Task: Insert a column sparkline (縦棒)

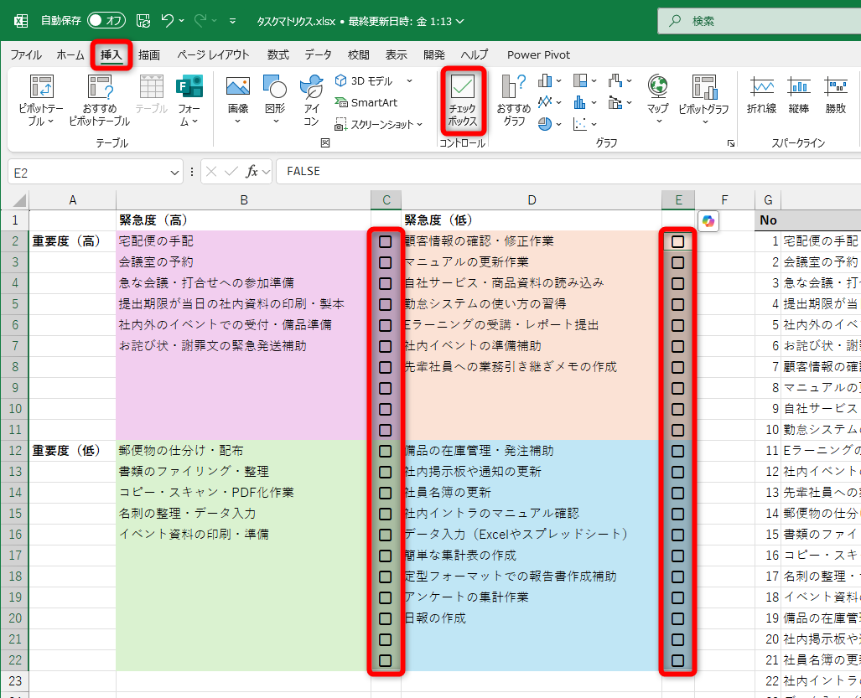Action: pos(798,95)
